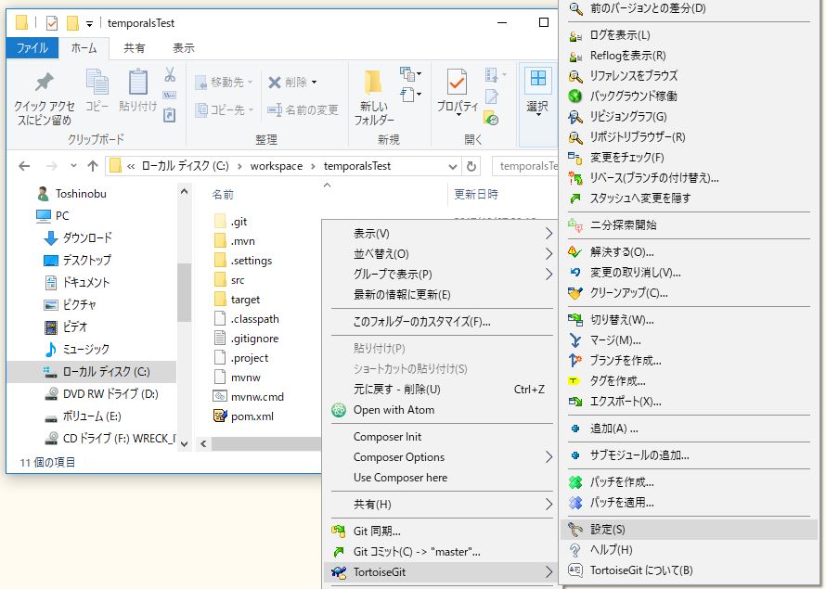Select Open with Atom entry

442,410
